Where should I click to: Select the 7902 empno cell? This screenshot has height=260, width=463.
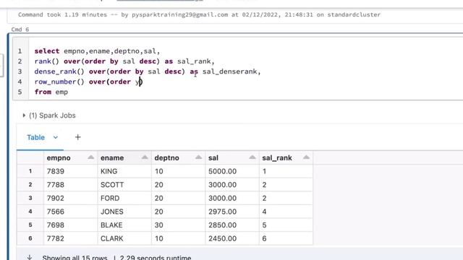71,198
